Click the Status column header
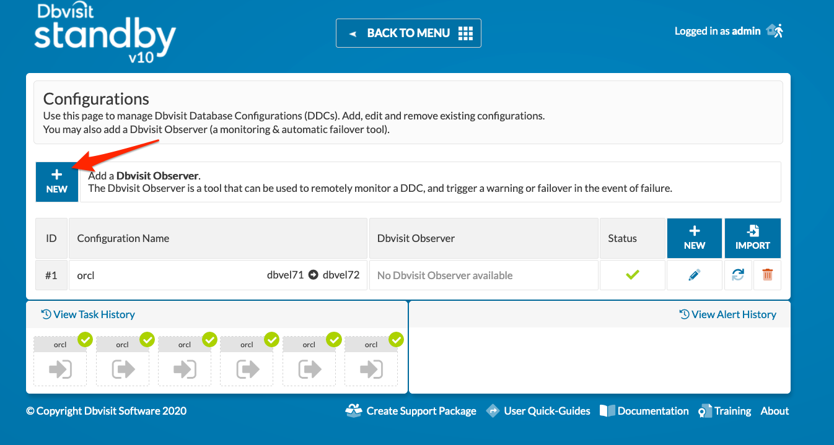Screen dimensions: 834x445 tap(632, 238)
